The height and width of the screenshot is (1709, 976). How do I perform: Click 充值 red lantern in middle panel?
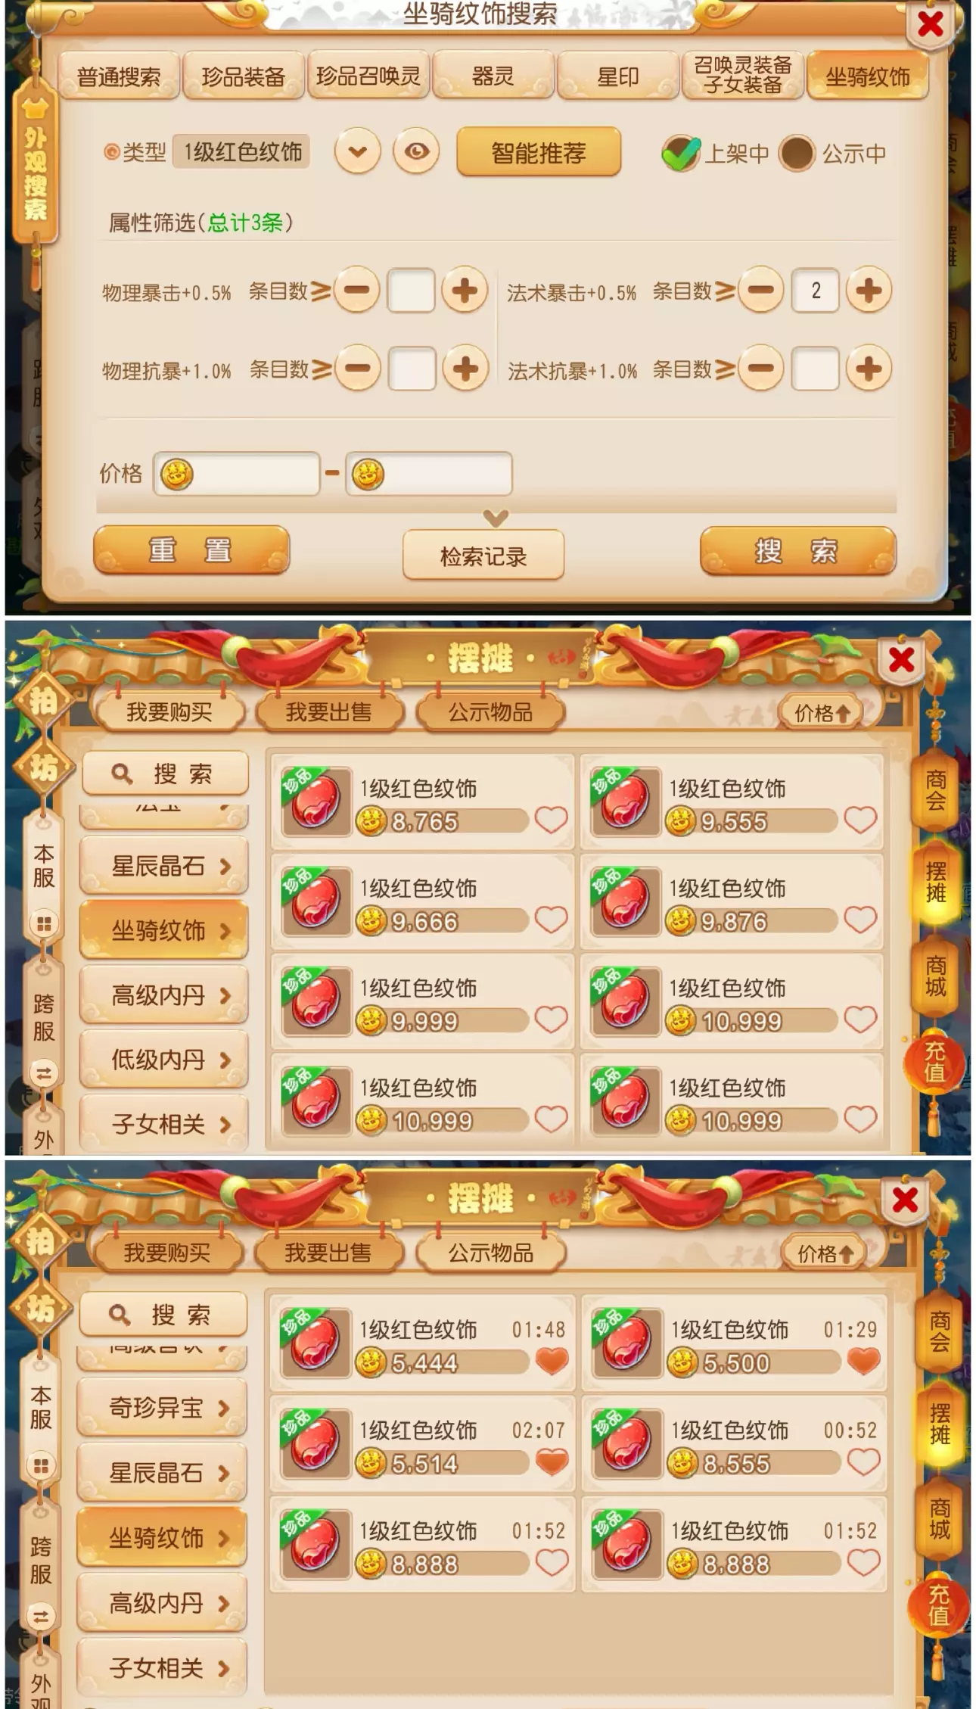[x=934, y=1061]
